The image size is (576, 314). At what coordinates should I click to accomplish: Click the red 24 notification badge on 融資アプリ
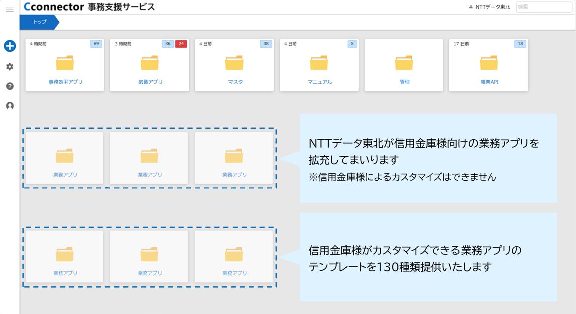pyautogui.click(x=181, y=44)
